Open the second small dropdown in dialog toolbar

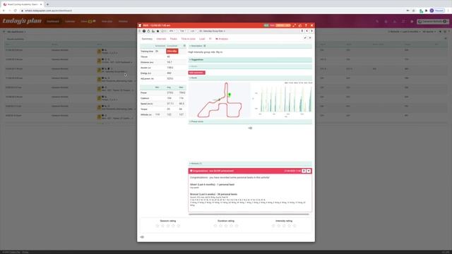182,31
